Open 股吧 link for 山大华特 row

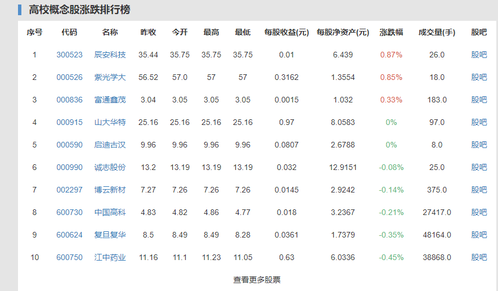(x=479, y=122)
